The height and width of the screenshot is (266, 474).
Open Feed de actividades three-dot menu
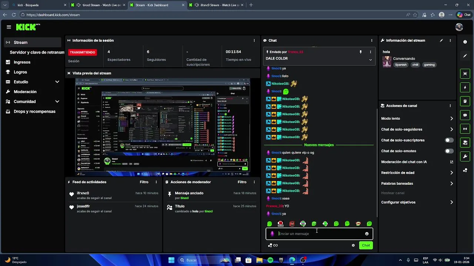point(156,182)
